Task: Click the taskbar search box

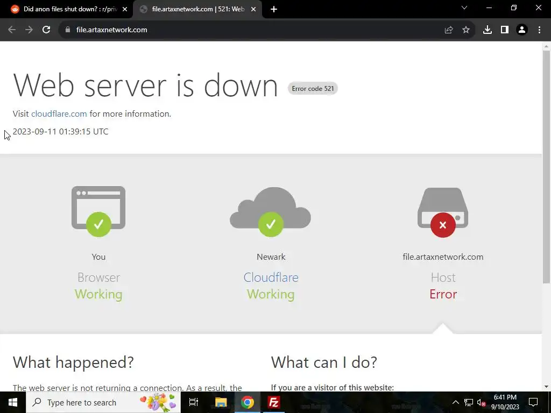Action: [103, 402]
